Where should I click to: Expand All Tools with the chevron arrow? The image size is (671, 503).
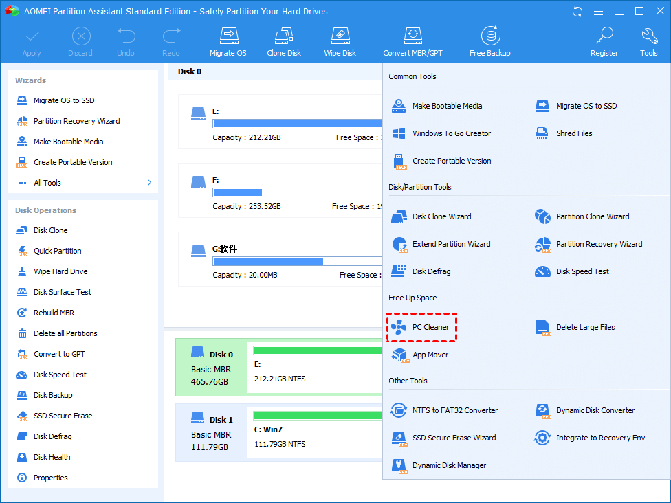(x=149, y=183)
